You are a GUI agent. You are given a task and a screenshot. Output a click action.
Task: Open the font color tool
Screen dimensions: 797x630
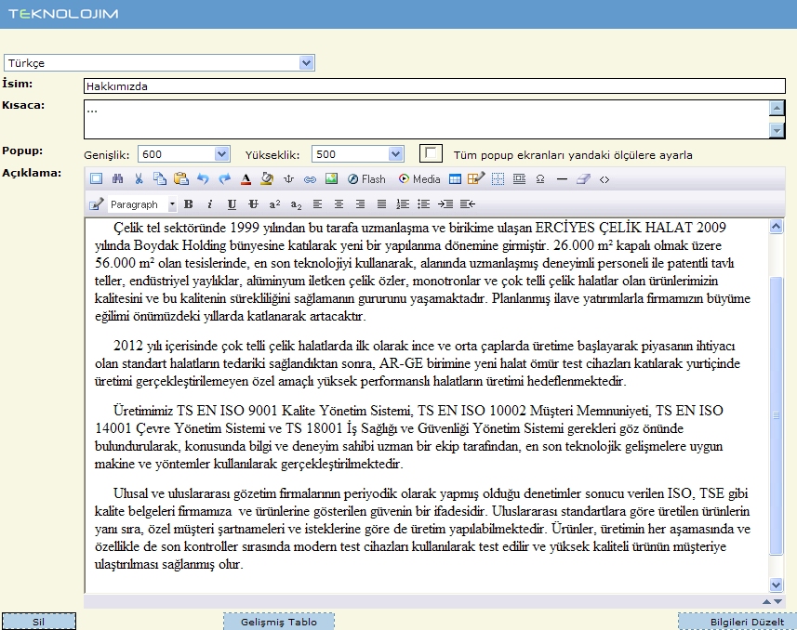(246, 178)
